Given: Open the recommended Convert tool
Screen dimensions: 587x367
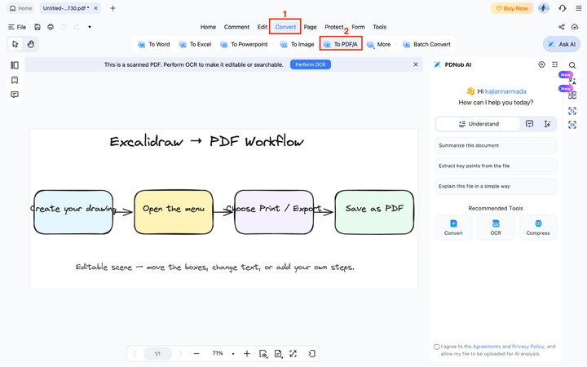Looking at the screenshot, I should point(453,228).
